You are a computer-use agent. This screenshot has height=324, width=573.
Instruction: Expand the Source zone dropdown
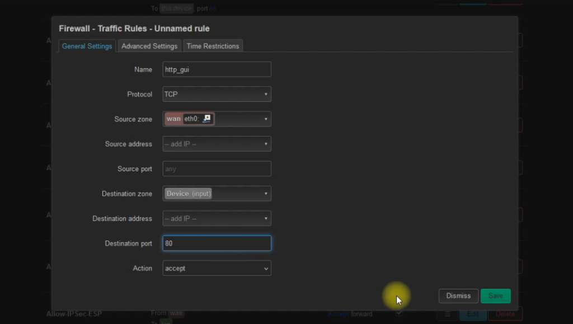(x=266, y=119)
